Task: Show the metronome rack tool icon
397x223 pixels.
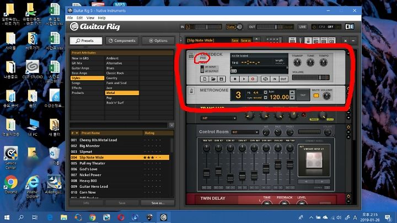Action: (x=308, y=40)
